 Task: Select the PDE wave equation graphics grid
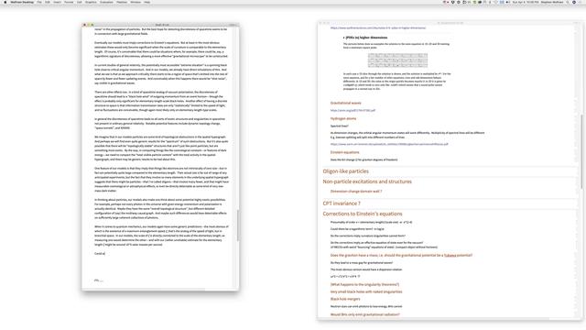click(x=397, y=60)
